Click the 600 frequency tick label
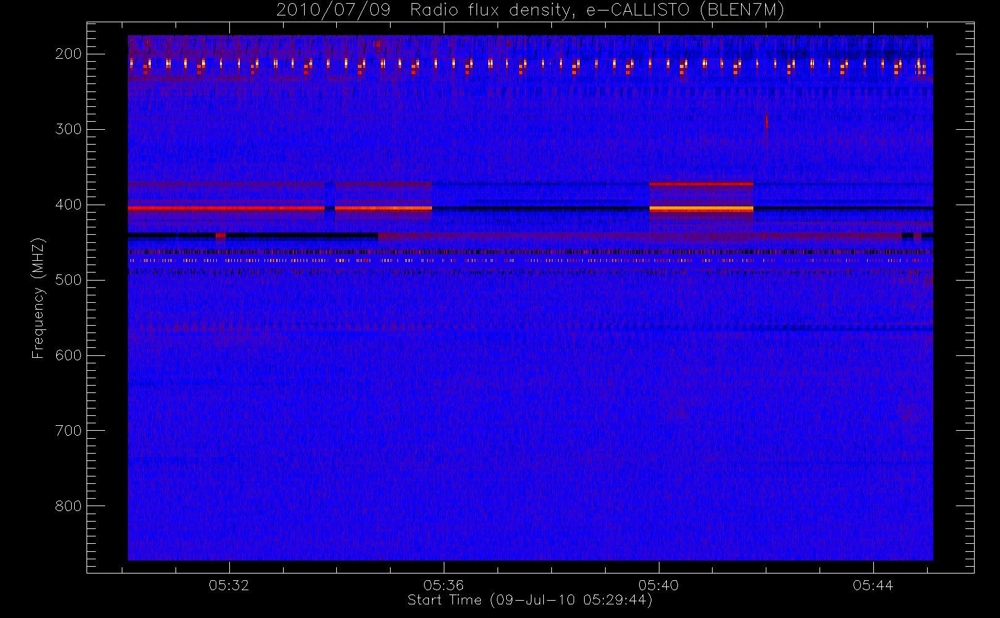 68,355
